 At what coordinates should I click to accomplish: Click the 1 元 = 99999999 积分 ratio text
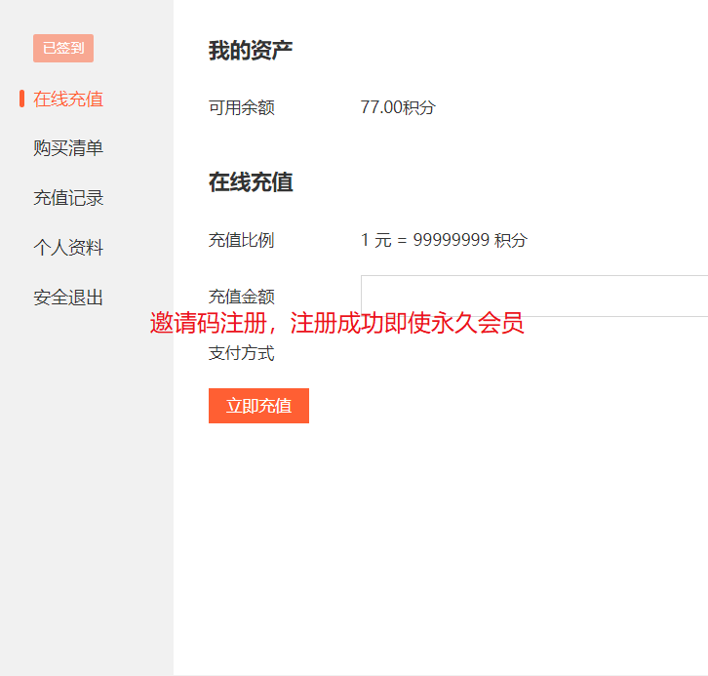coord(444,240)
